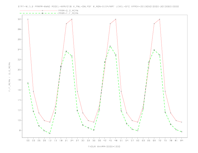The image size is (198, 153).
Task: Click x-axis forecast hour label 51
Action: click(x=121, y=140)
